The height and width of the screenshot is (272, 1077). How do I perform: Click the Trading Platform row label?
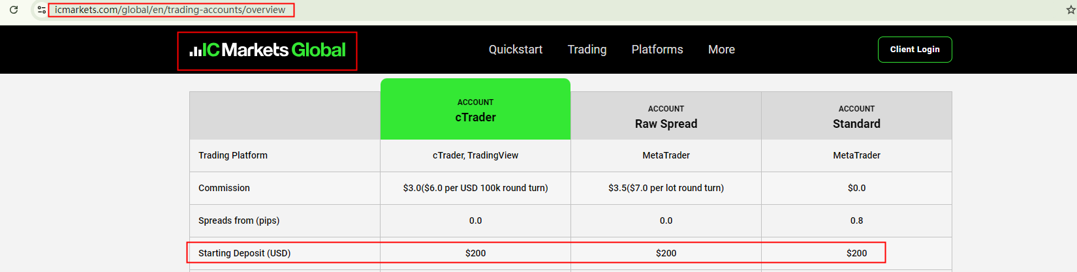click(233, 155)
